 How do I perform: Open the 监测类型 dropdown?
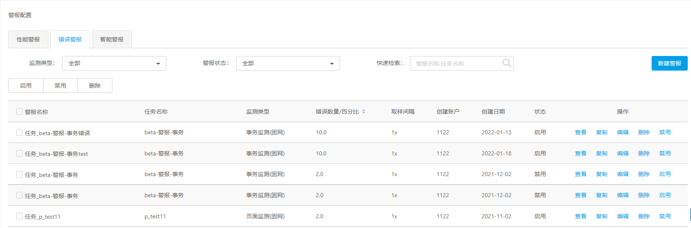point(114,63)
